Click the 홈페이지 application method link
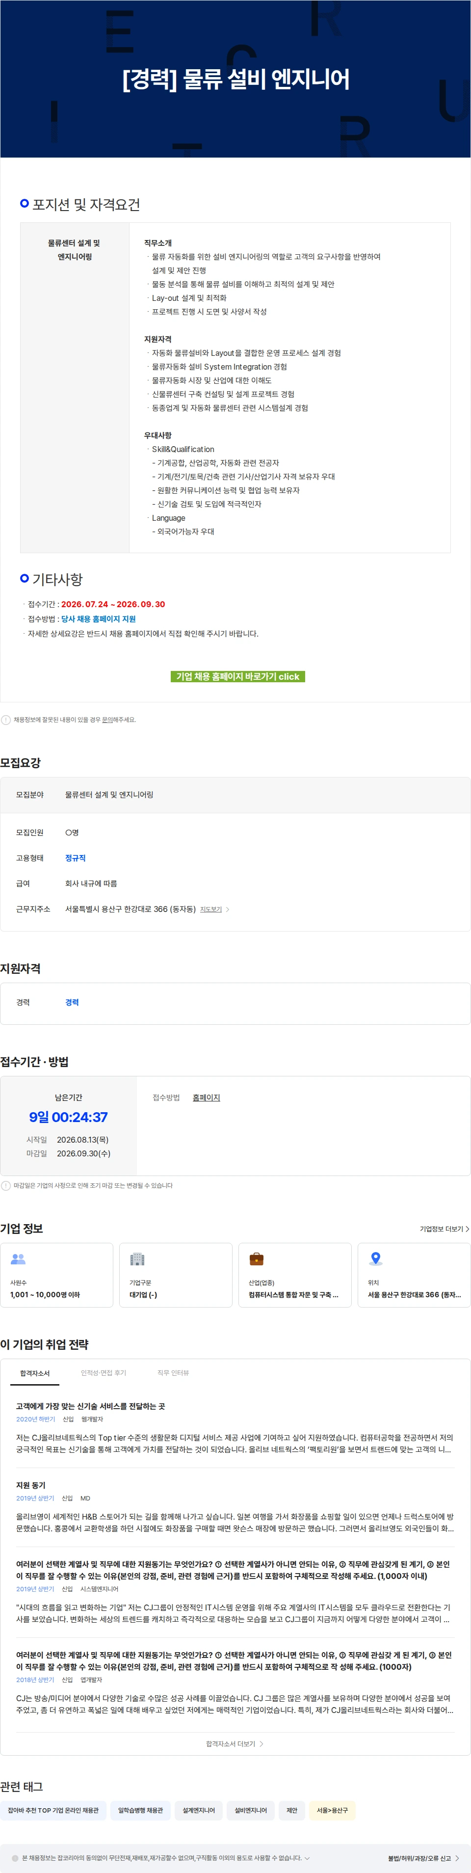Image resolution: width=471 pixels, height=1873 pixels. (x=207, y=1098)
